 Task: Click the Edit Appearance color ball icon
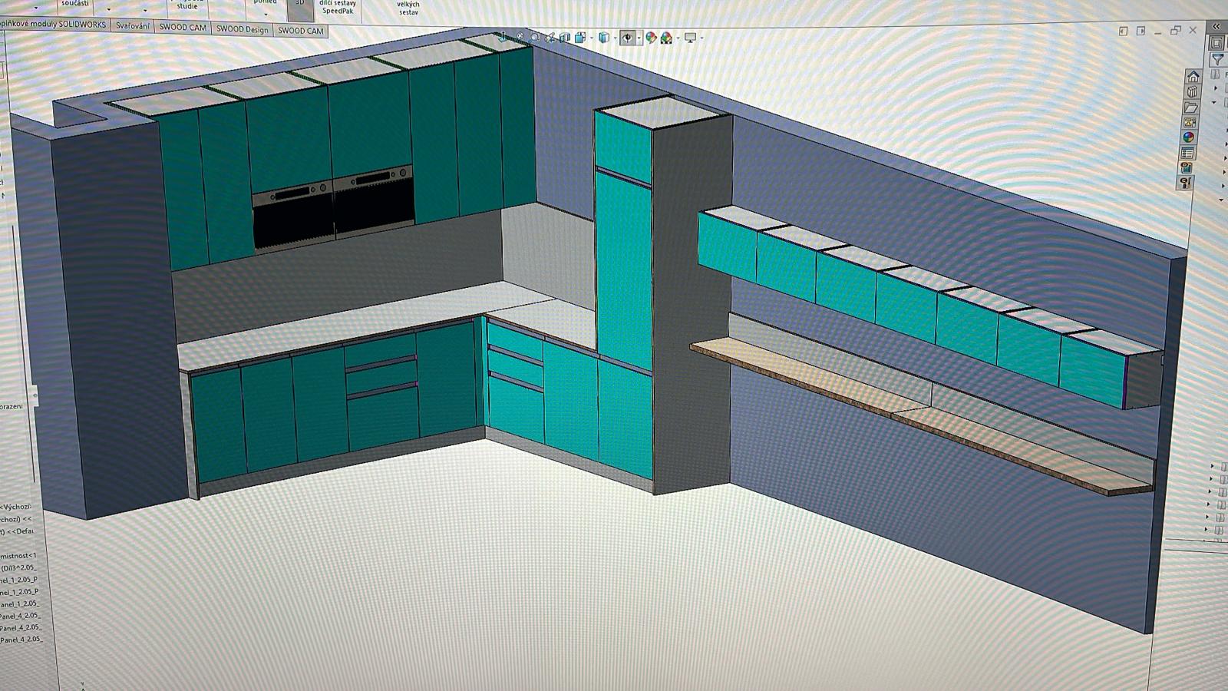(x=651, y=38)
